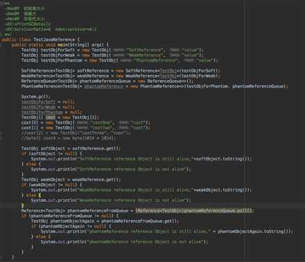Screen dimensions: 305x262
Task: Click the "SoftReference reference Object is not alive" string
Action: pyautogui.click(x=132, y=169)
